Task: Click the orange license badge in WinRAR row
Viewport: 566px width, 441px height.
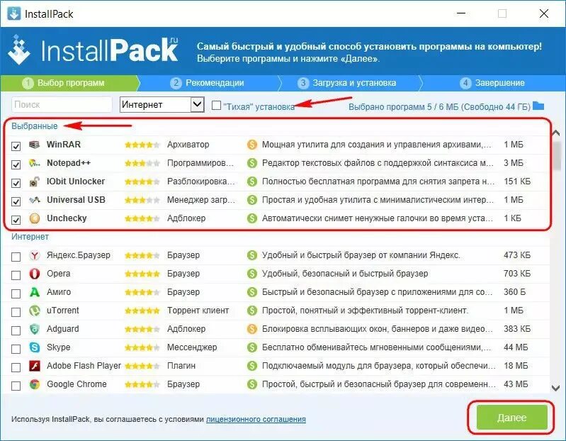Action: 251,145
